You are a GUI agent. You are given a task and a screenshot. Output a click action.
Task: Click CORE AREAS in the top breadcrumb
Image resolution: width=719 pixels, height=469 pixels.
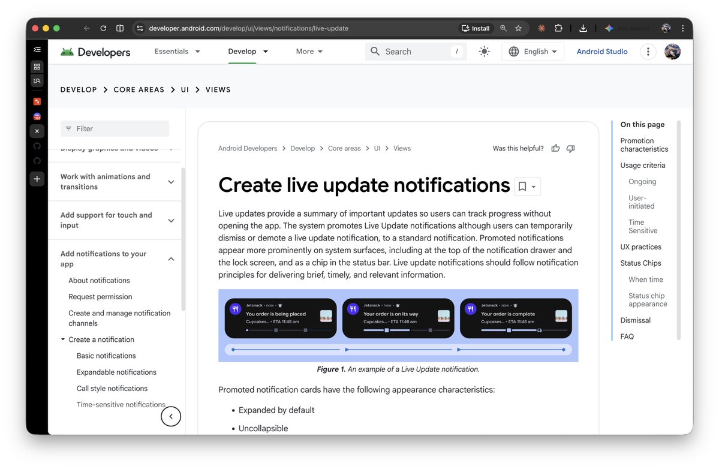point(139,89)
